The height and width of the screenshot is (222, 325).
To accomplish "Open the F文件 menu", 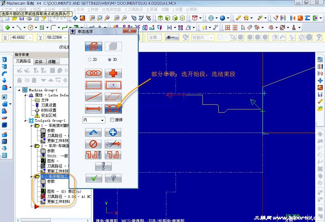I will [7, 10].
